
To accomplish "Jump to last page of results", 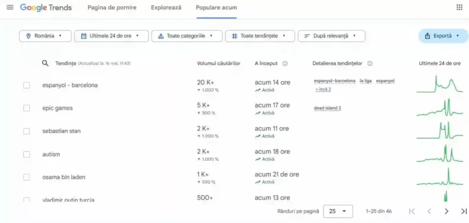I will (464, 211).
